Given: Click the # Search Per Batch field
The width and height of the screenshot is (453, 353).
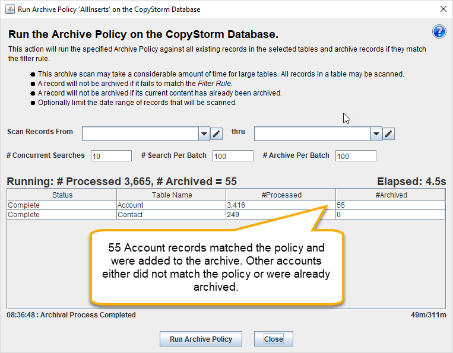Looking at the screenshot, I should (x=233, y=156).
